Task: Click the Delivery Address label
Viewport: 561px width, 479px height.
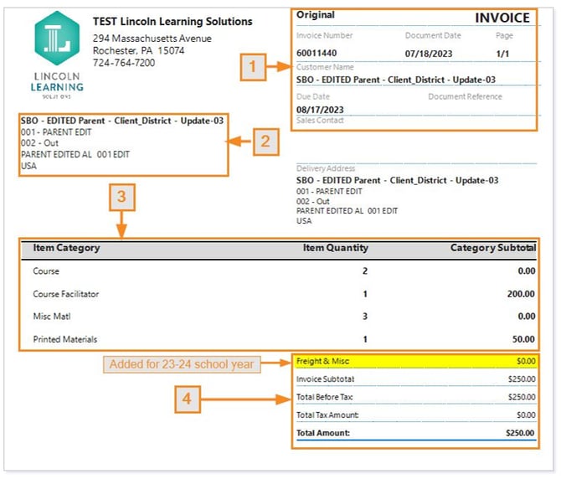Action: [326, 168]
